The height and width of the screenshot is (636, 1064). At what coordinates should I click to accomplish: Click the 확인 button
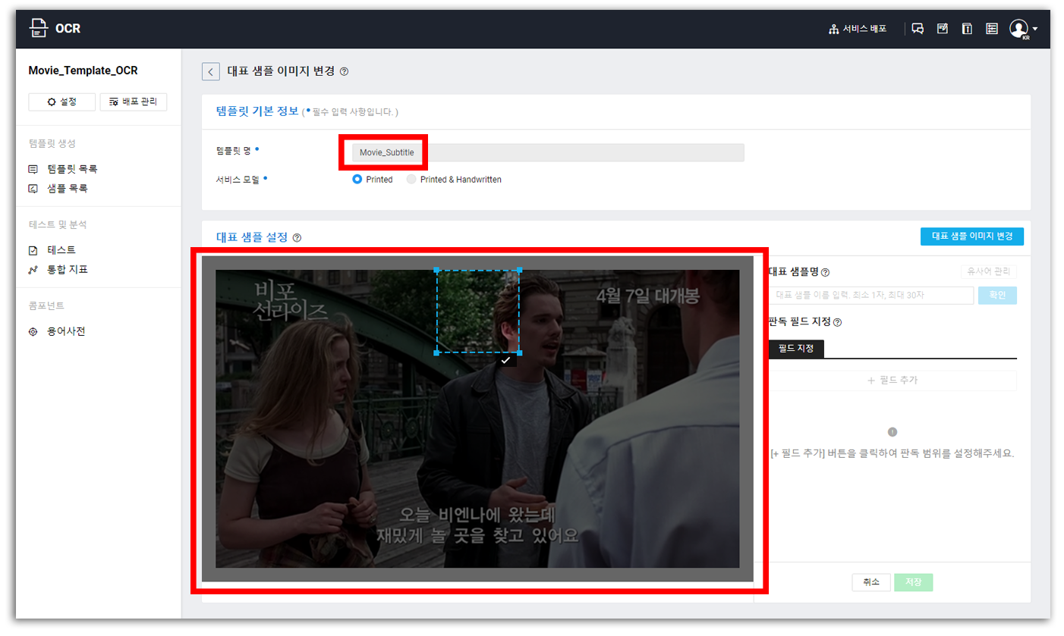click(x=997, y=296)
